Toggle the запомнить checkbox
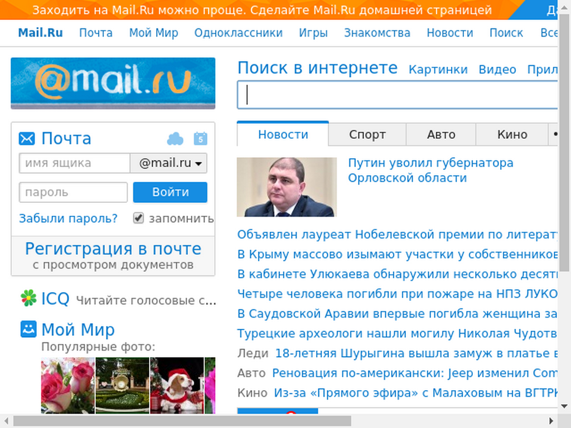This screenshot has height=428, width=571. (138, 218)
